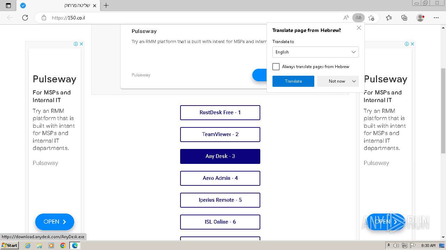
Task: View site information lock icon
Action: [44, 18]
